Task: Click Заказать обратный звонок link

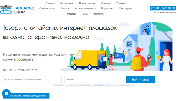Action: [x=165, y=13]
